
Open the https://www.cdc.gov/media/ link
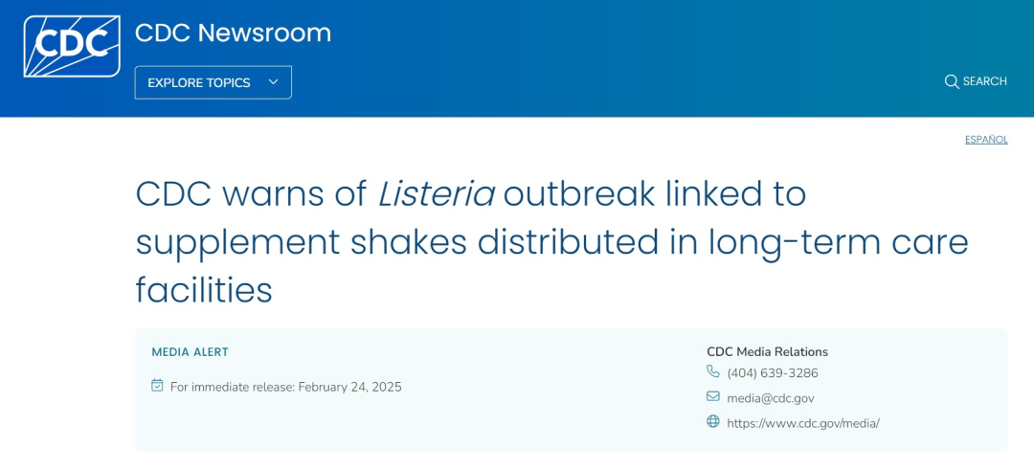click(802, 423)
